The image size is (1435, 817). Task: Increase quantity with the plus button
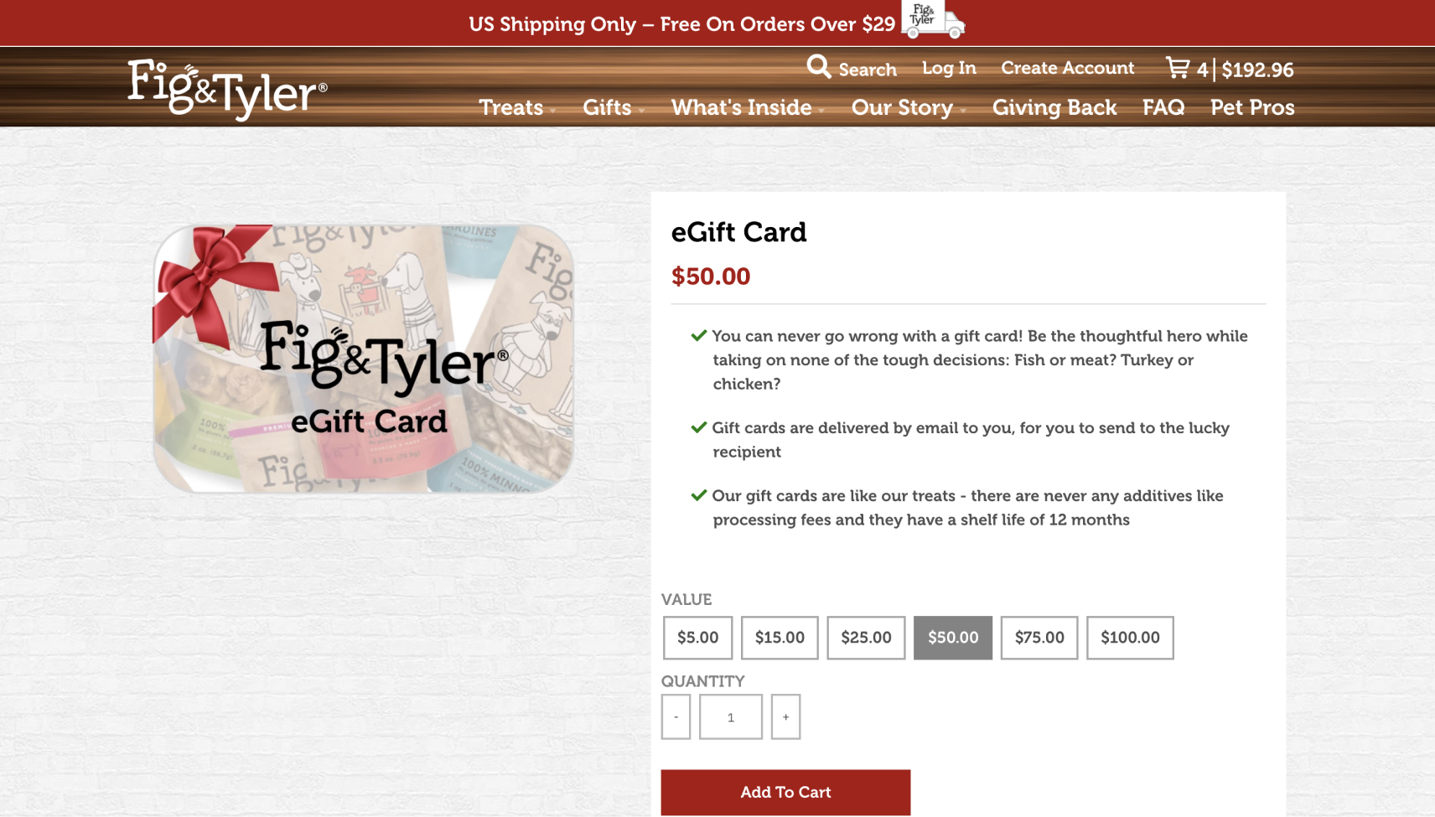(785, 716)
